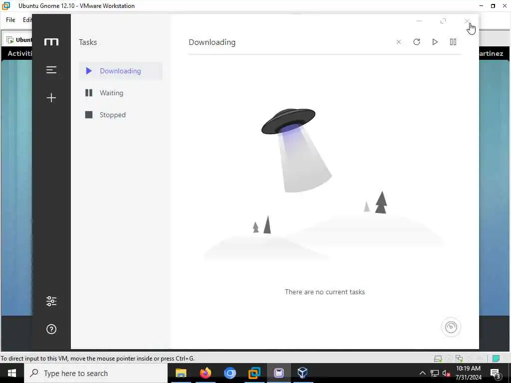Click the muted volume tray icon
Viewport: 511px width, 383px height.
click(447, 374)
